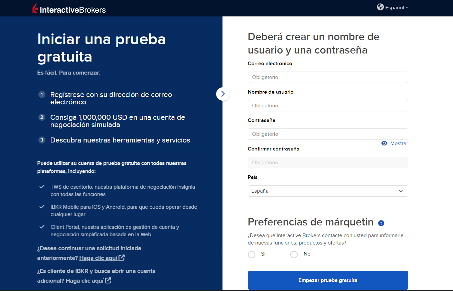Click Haga clic aquí for additional account
The height and width of the screenshot is (291, 453).
[x=85, y=281]
